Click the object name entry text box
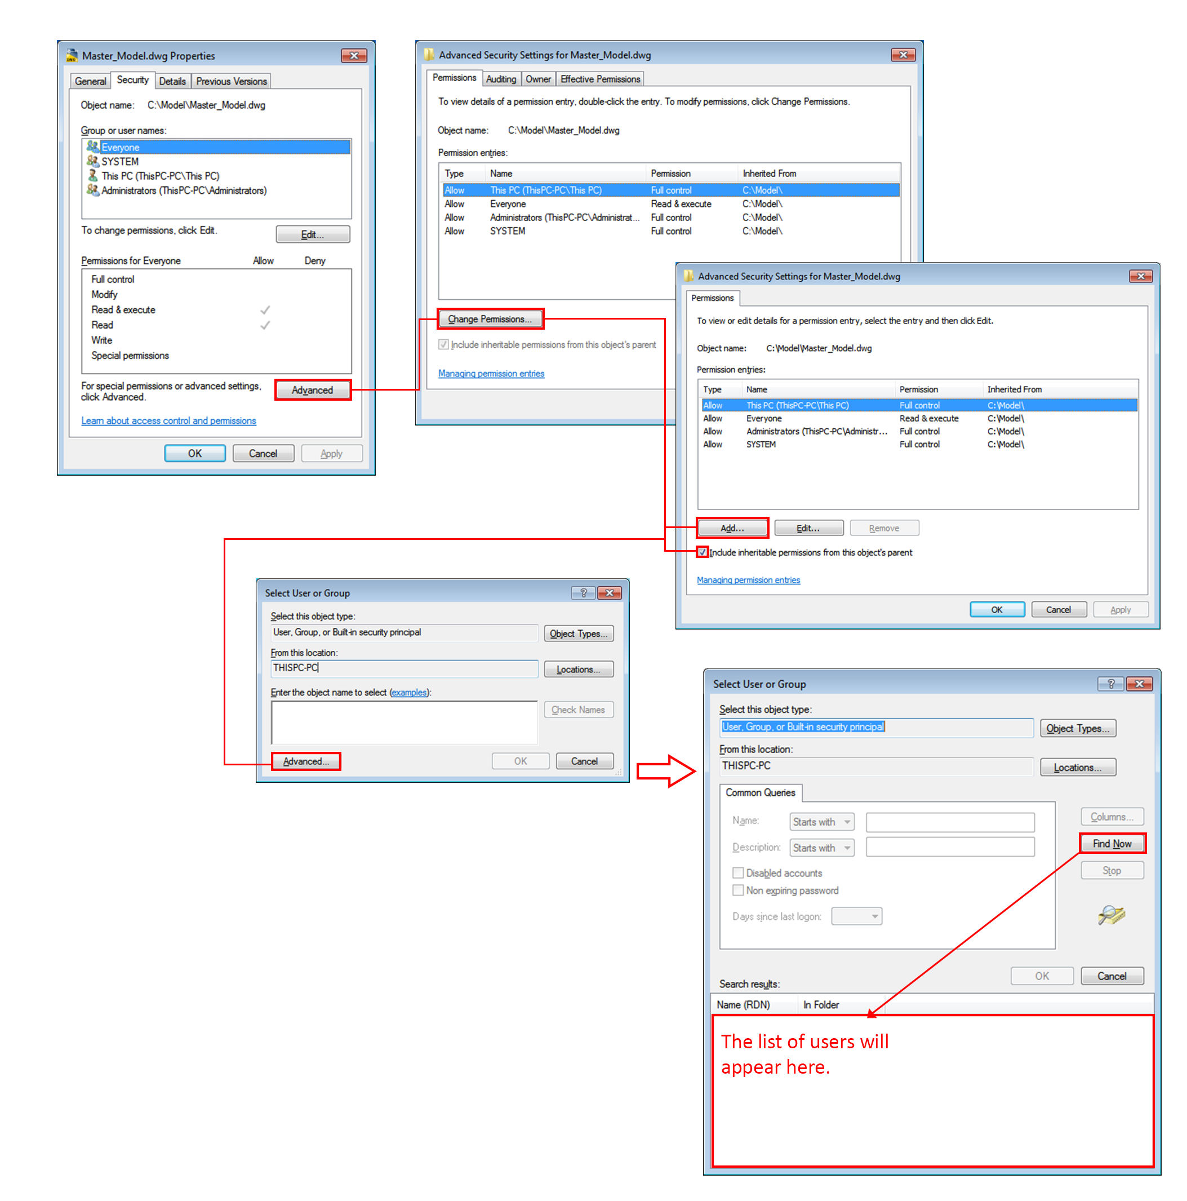Screen dimensions: 1187x1201 click(403, 723)
